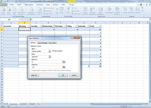Click the Connections ribbon command
Screen dimensions: 151x108
coord(49,8)
